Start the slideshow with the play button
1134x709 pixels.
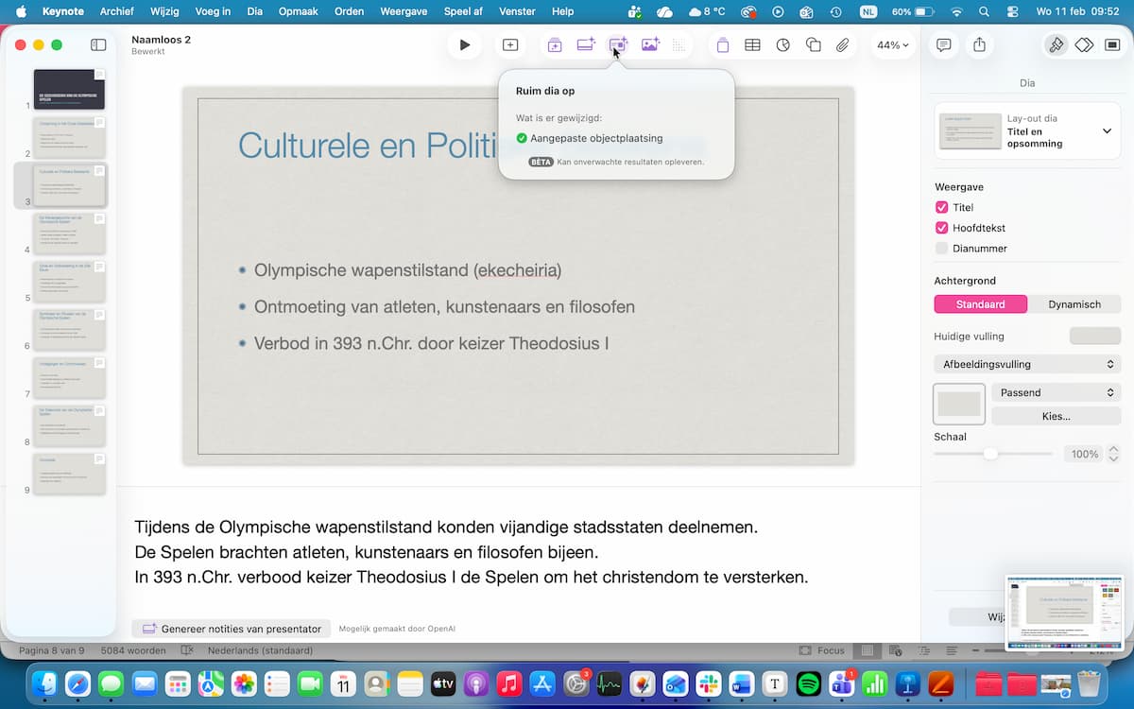click(x=464, y=44)
